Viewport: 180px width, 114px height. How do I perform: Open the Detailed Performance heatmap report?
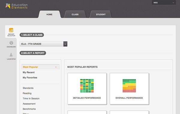(x=87, y=89)
